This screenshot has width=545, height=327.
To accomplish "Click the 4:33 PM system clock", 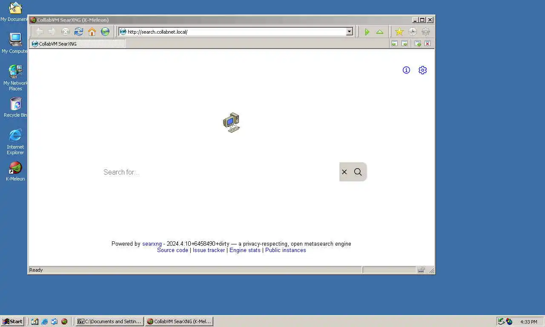I will click(529, 322).
